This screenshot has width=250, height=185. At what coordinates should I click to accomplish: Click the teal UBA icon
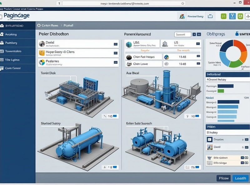(129, 44)
